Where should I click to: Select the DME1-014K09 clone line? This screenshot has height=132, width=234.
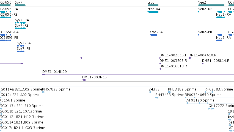click(138, 75)
